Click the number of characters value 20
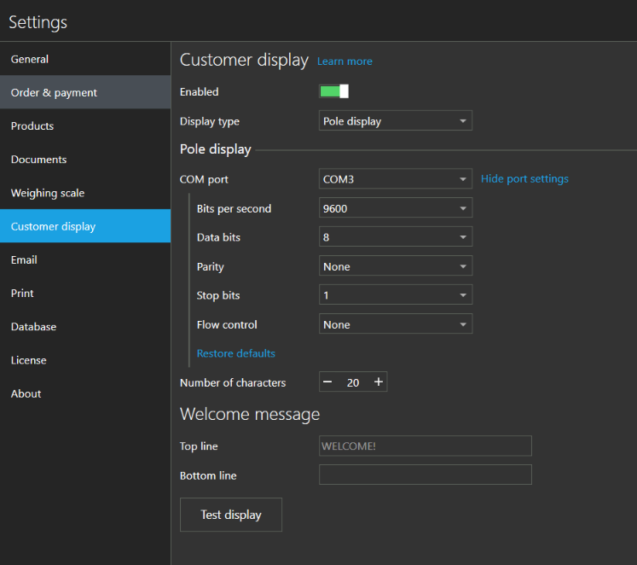Screen dimensions: 637x565 (353, 382)
